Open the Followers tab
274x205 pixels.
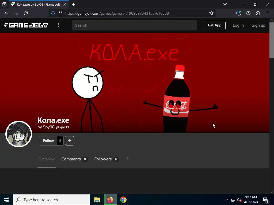click(106, 159)
